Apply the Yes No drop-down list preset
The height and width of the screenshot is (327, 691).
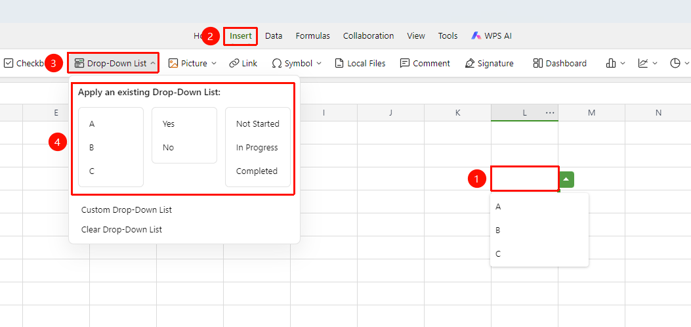pyautogui.click(x=184, y=135)
